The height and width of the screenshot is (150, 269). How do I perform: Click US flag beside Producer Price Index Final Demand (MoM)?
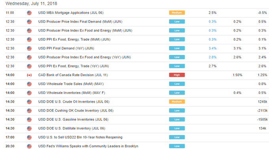pos(29,22)
